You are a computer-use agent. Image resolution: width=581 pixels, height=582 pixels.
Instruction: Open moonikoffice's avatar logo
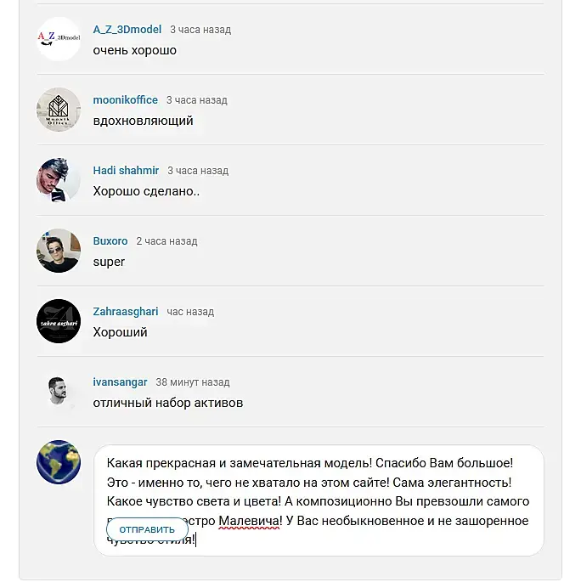[x=59, y=110]
